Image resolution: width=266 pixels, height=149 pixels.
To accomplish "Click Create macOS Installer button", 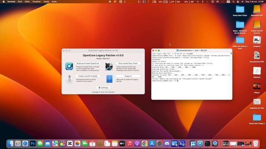I will (88, 76).
